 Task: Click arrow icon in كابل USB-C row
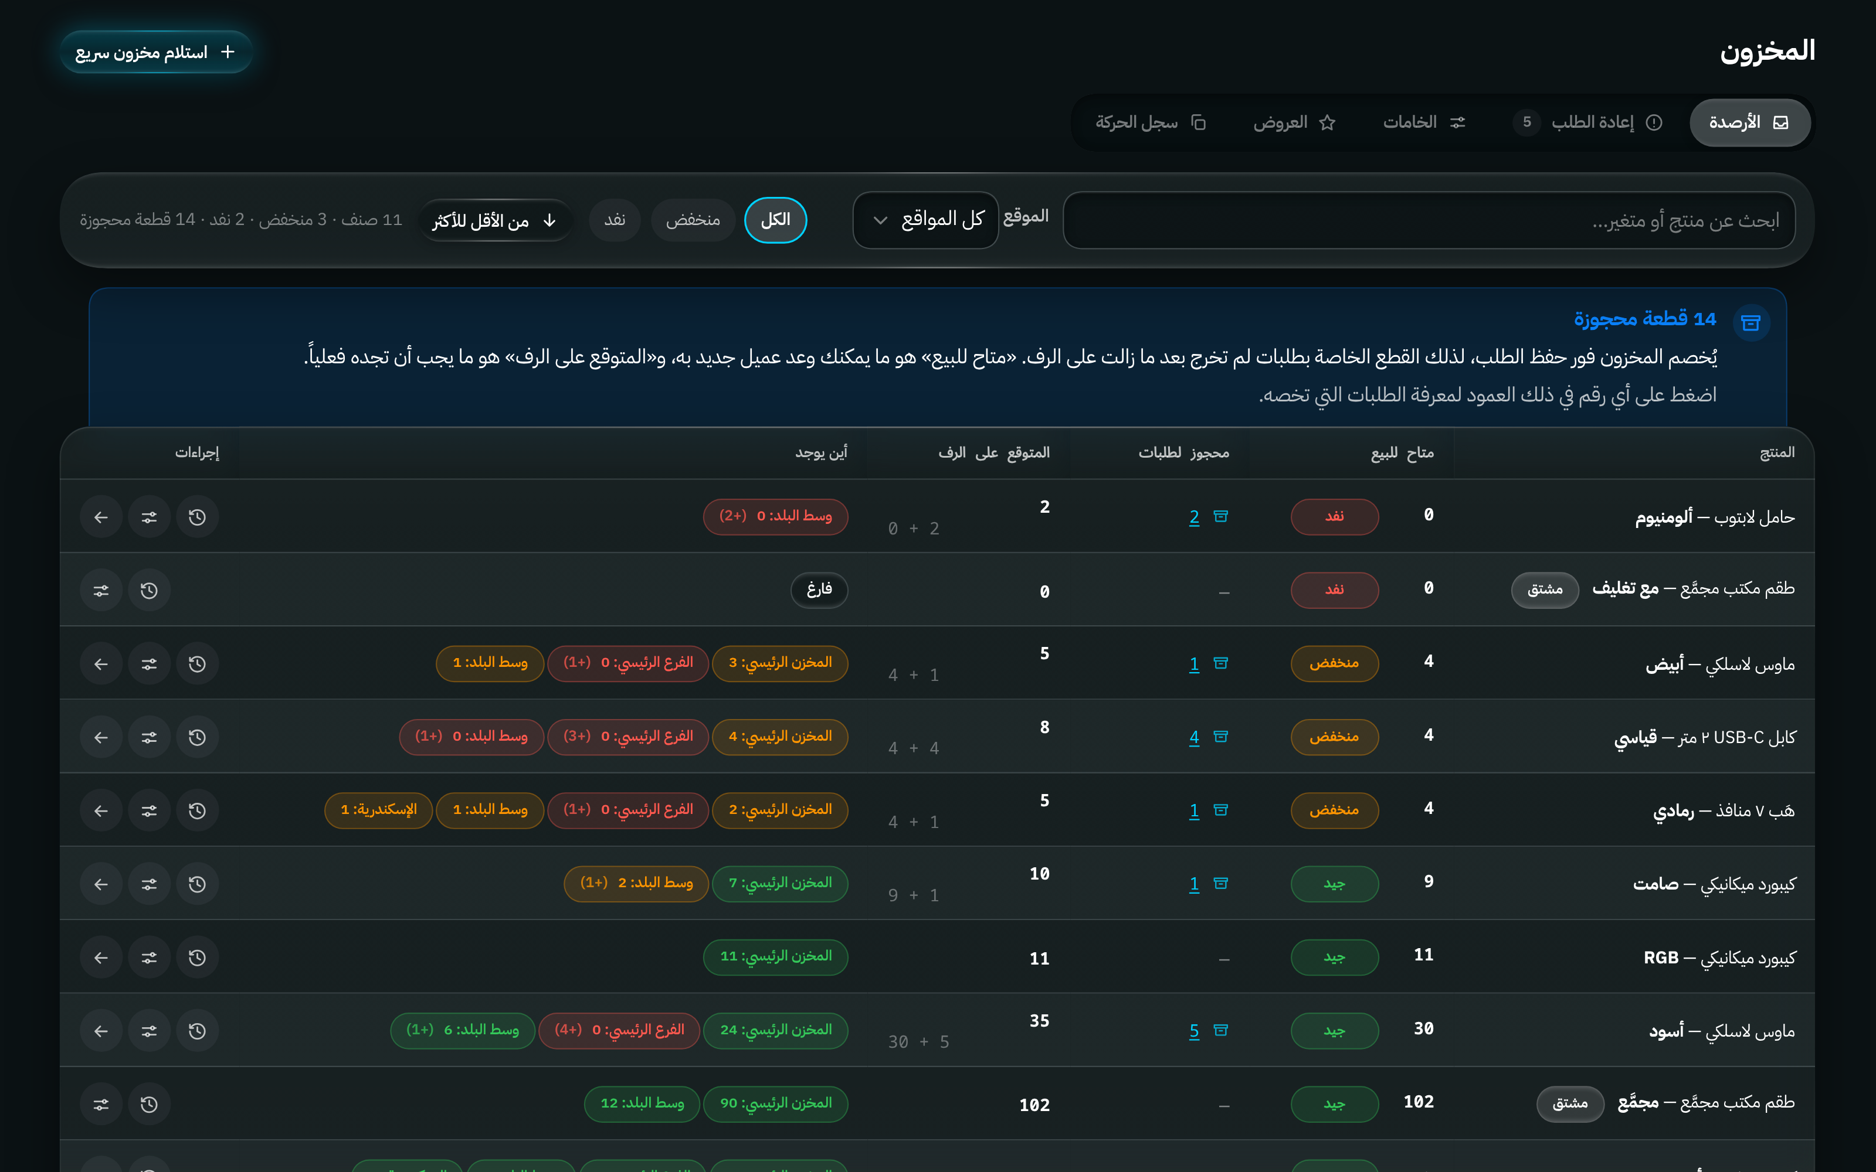[x=101, y=737]
